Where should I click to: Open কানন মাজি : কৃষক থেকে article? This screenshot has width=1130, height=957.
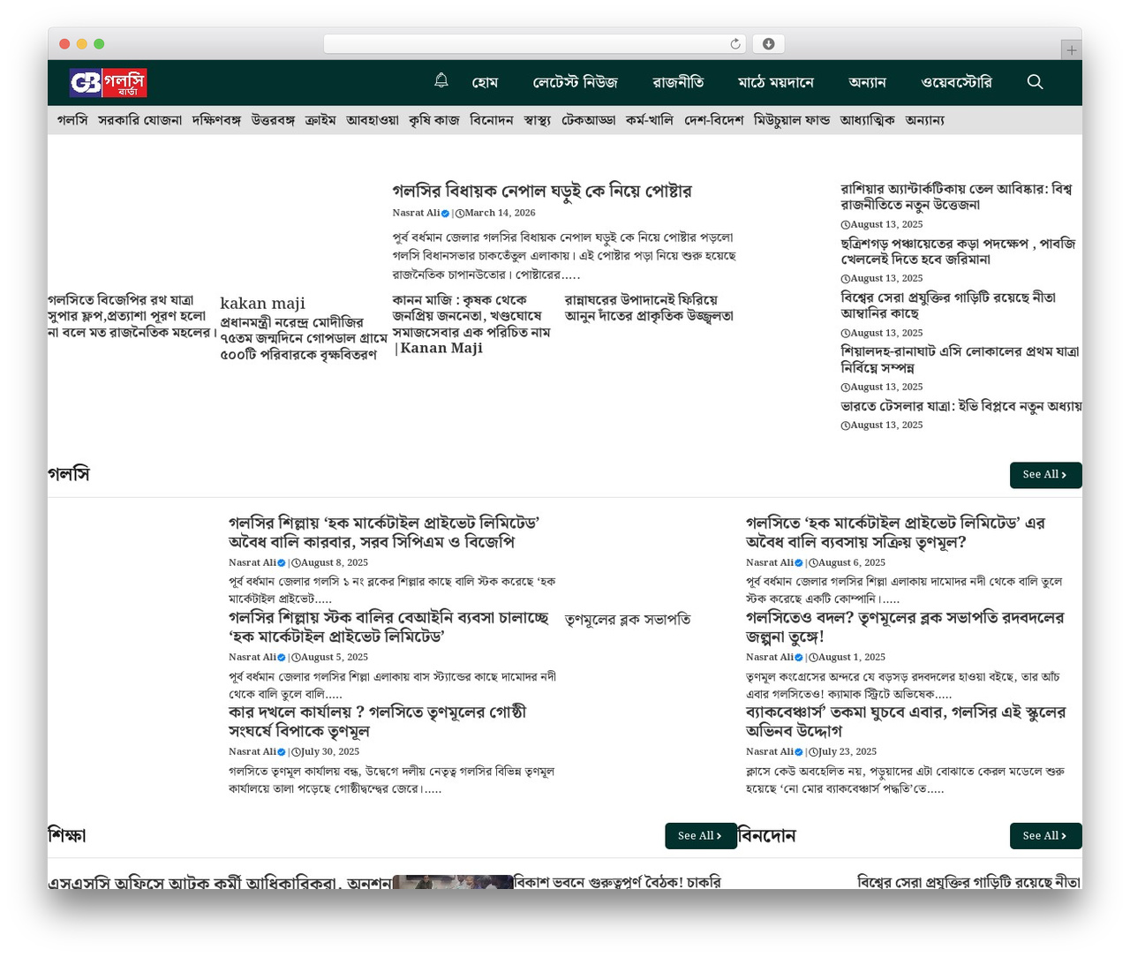pos(471,324)
